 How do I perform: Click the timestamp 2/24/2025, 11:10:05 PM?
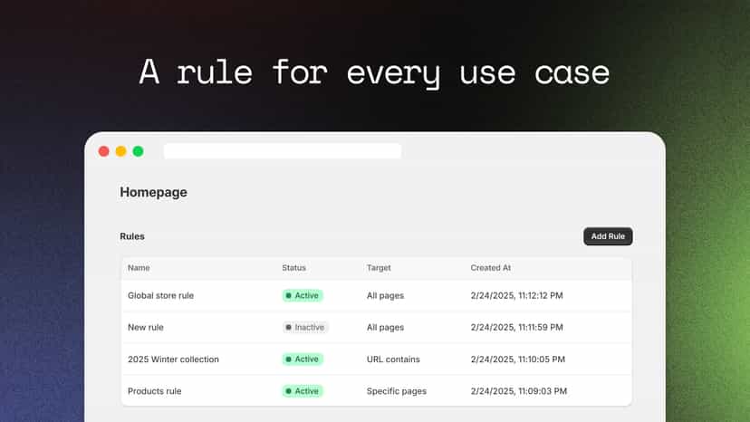point(517,360)
